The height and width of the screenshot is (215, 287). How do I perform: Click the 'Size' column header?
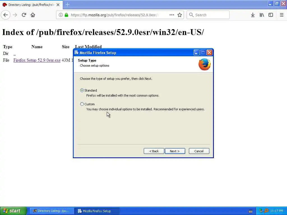click(66, 47)
